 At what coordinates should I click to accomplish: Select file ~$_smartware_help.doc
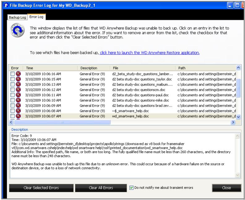coord(130,111)
